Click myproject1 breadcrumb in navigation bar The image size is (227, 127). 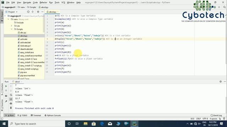click(9, 7)
